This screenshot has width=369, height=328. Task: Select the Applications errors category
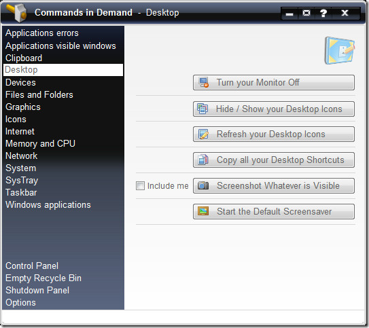(42, 33)
